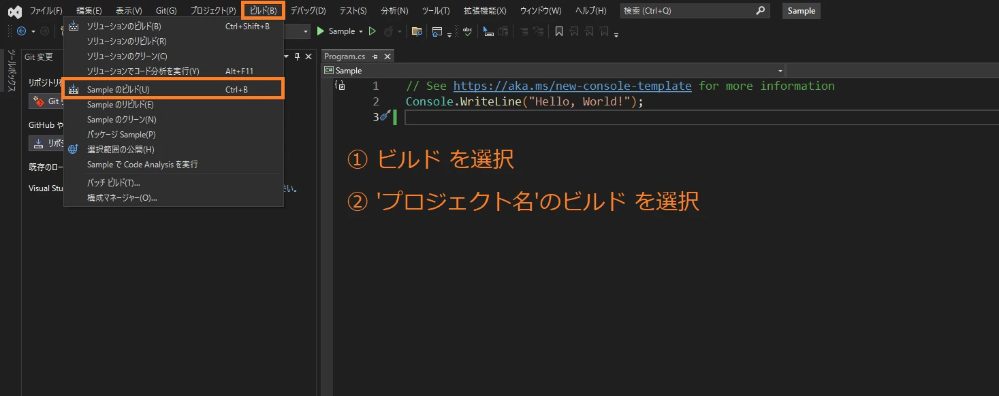Choose Sample のクリーン(N)

coord(174,120)
